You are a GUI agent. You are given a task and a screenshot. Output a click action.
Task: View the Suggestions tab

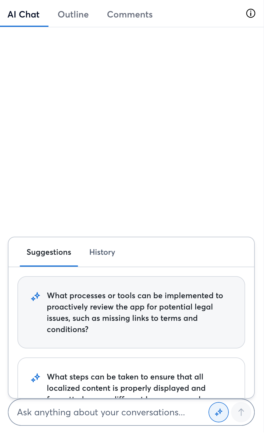click(x=49, y=252)
